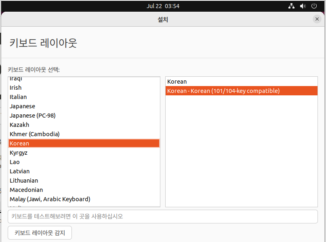This screenshot has width=326, height=242.
Task: Pick Kazakh from the layout list
Action: point(84,125)
